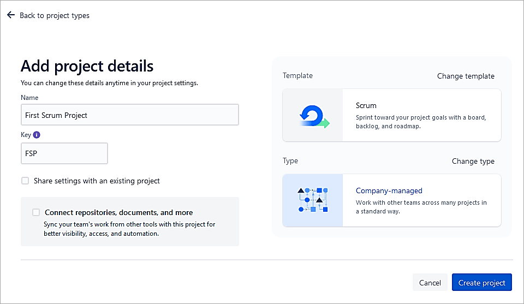Image resolution: width=524 pixels, height=304 pixels.
Task: Focus the Key input field
Action: pos(64,153)
